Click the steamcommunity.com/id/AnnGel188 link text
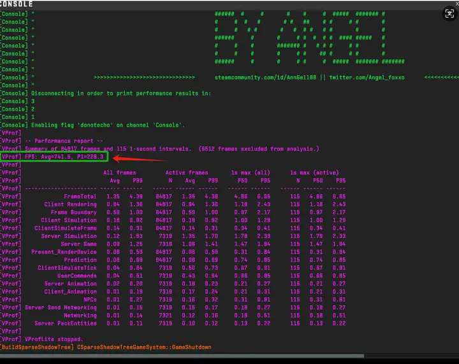The image size is (459, 364). pyautogui.click(x=265, y=78)
